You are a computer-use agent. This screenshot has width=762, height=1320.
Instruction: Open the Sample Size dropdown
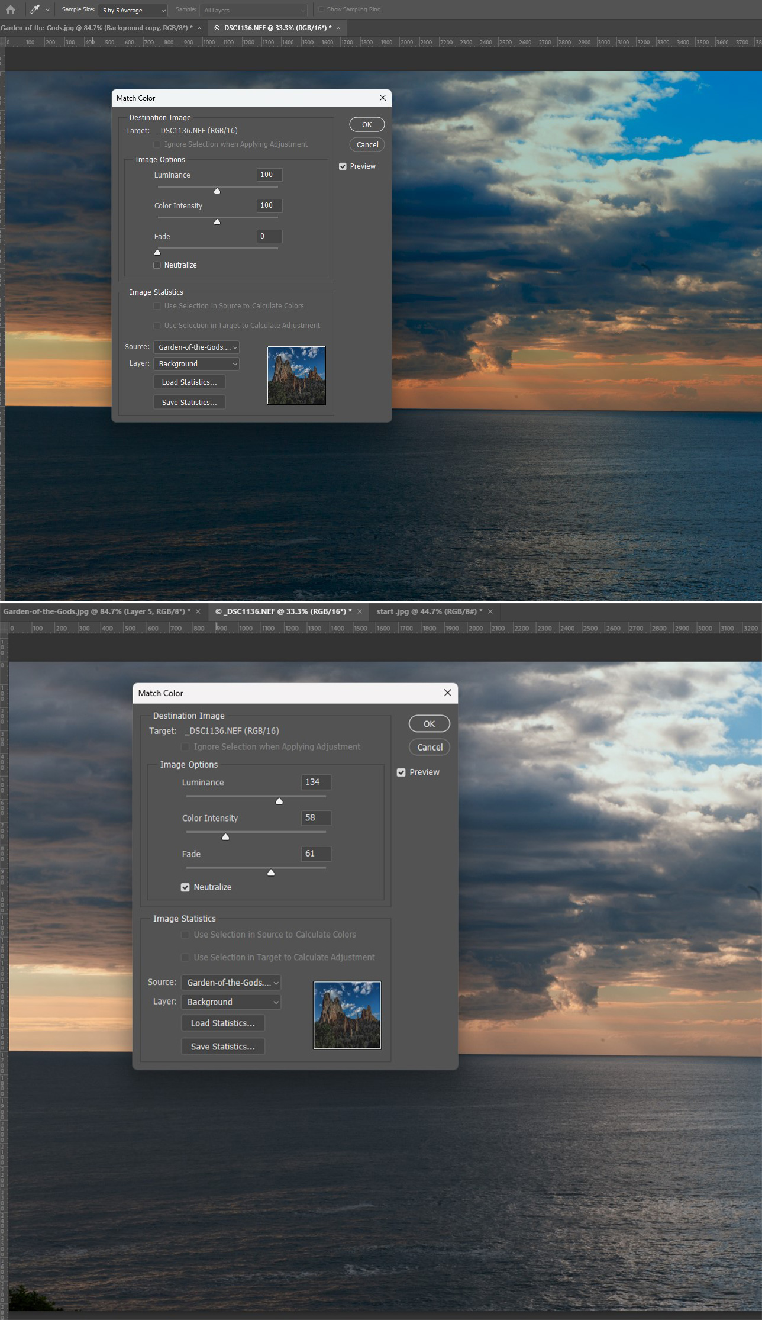pyautogui.click(x=133, y=10)
